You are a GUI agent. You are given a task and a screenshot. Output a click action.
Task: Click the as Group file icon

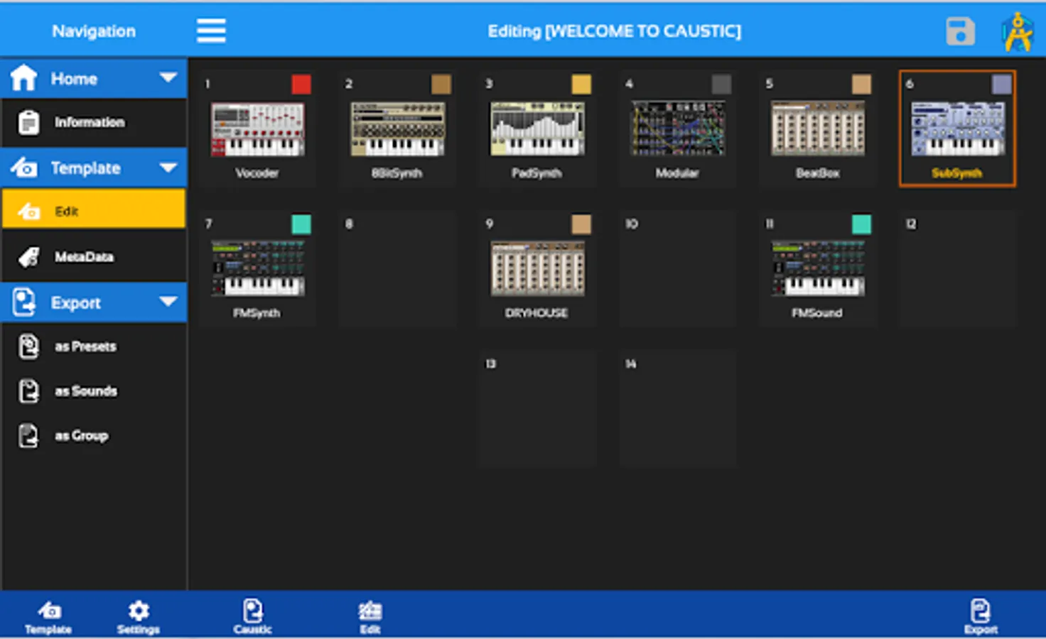click(28, 435)
